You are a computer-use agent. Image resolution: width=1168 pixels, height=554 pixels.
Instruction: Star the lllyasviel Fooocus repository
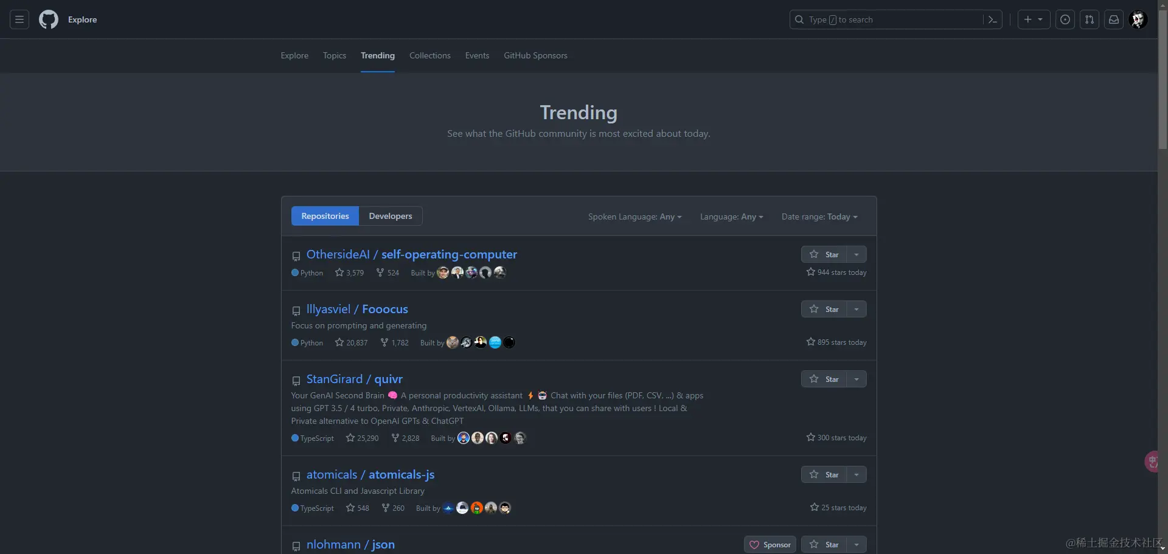[x=824, y=309]
